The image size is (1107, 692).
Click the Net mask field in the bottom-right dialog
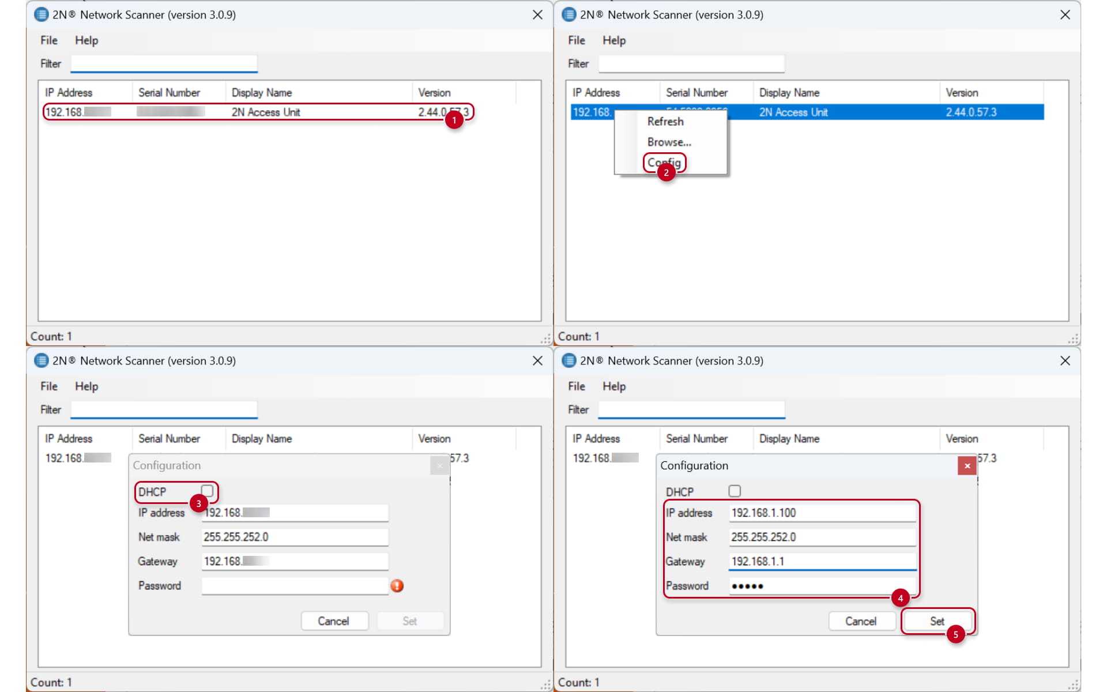pos(823,537)
